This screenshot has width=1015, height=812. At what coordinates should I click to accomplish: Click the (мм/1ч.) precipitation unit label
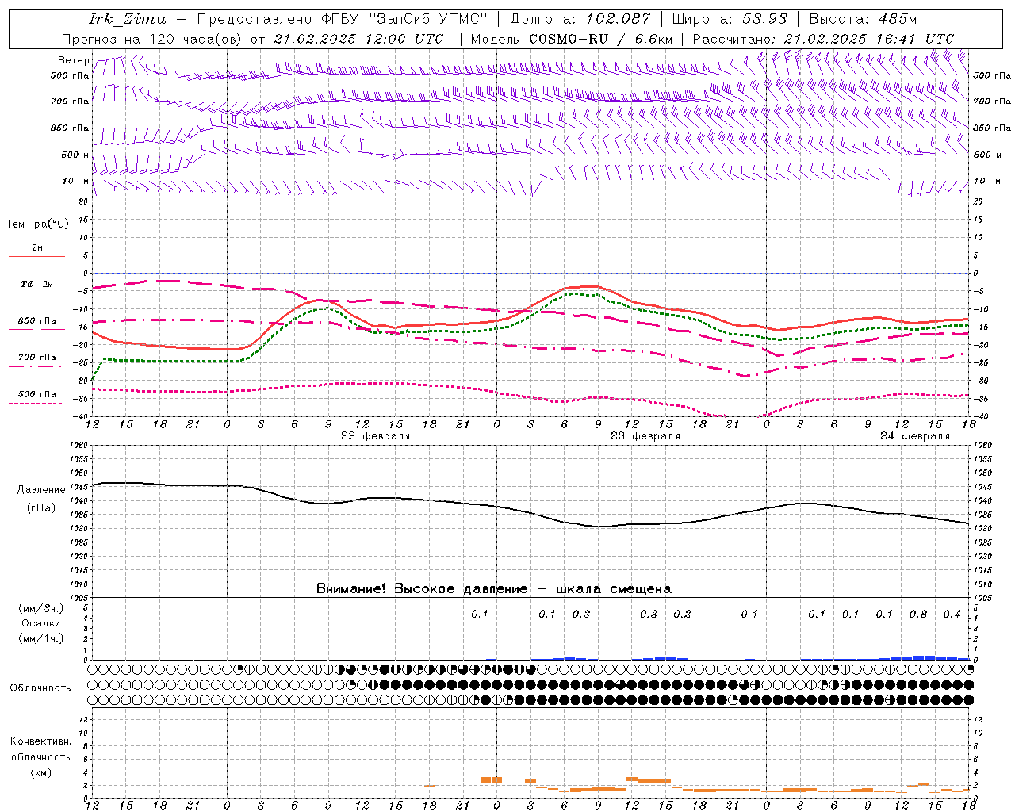41,638
